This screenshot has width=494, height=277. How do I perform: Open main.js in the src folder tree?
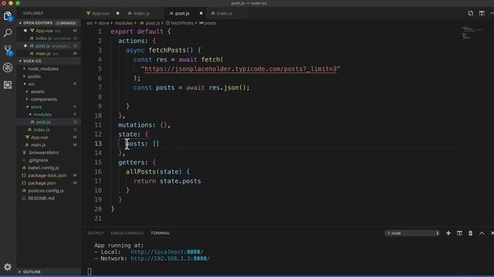(38, 145)
